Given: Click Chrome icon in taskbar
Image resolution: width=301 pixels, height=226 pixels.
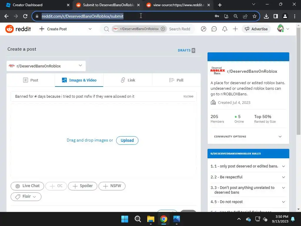Looking at the screenshot, I should pyautogui.click(x=163, y=219).
